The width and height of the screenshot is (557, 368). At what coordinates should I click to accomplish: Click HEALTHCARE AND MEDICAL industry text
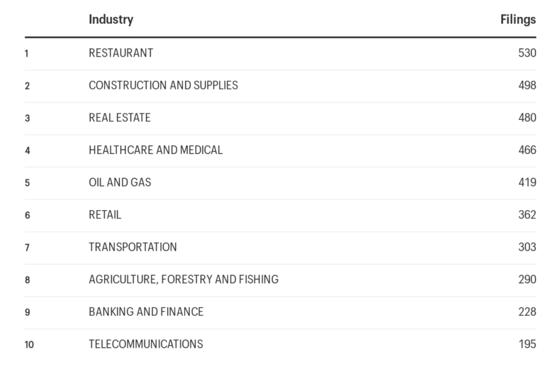click(x=156, y=150)
